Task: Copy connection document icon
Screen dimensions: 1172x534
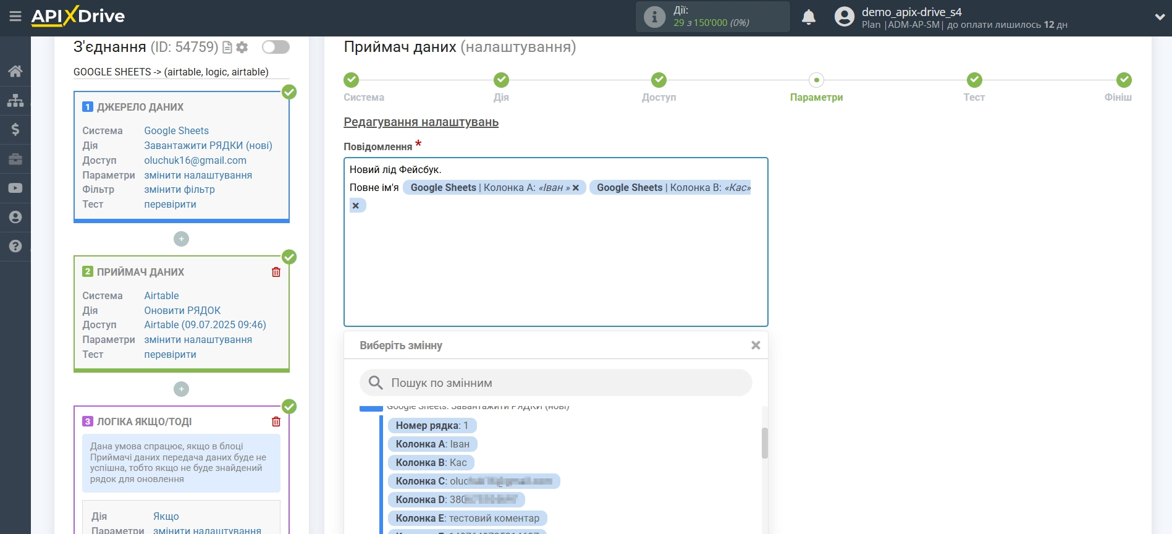Action: 227,48
